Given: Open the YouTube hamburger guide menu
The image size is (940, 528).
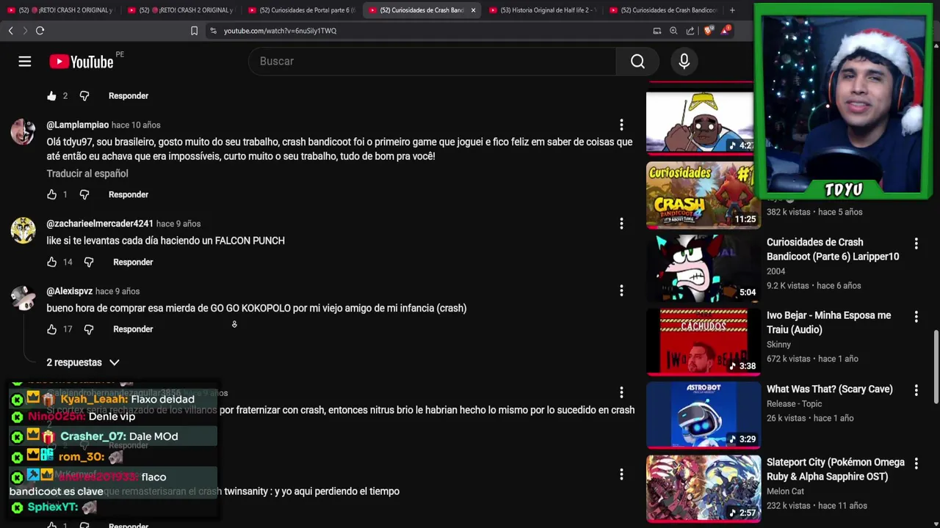Looking at the screenshot, I should 25,62.
